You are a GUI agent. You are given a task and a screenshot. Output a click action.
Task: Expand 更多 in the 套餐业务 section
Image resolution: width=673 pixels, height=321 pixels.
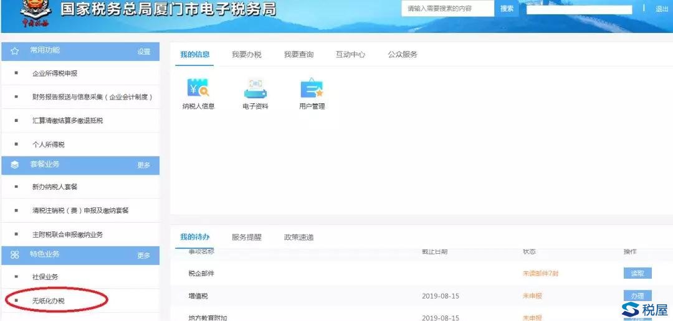(x=144, y=165)
